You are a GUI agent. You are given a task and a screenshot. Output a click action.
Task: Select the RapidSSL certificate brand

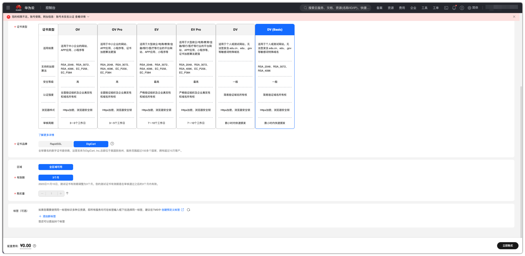56,144
